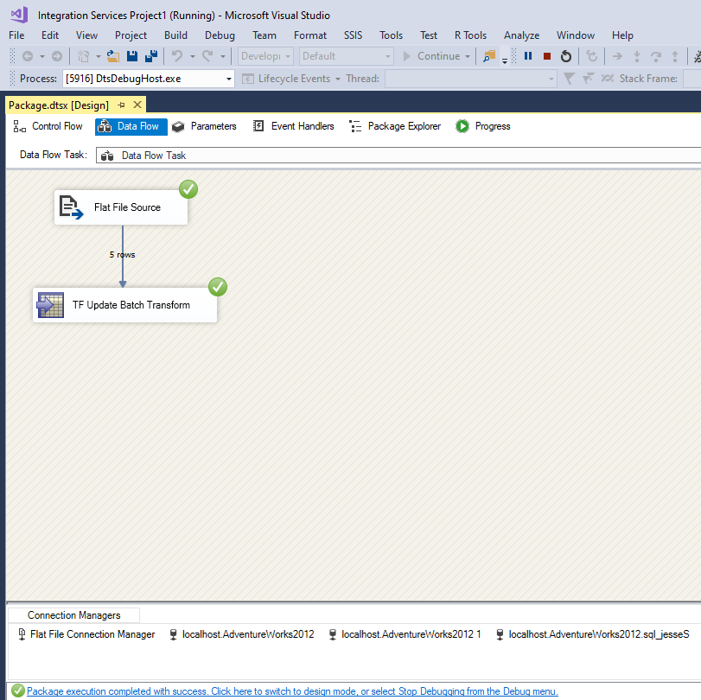Stop Debugging with the red square icon
The height and width of the screenshot is (700, 701).
[x=547, y=56]
